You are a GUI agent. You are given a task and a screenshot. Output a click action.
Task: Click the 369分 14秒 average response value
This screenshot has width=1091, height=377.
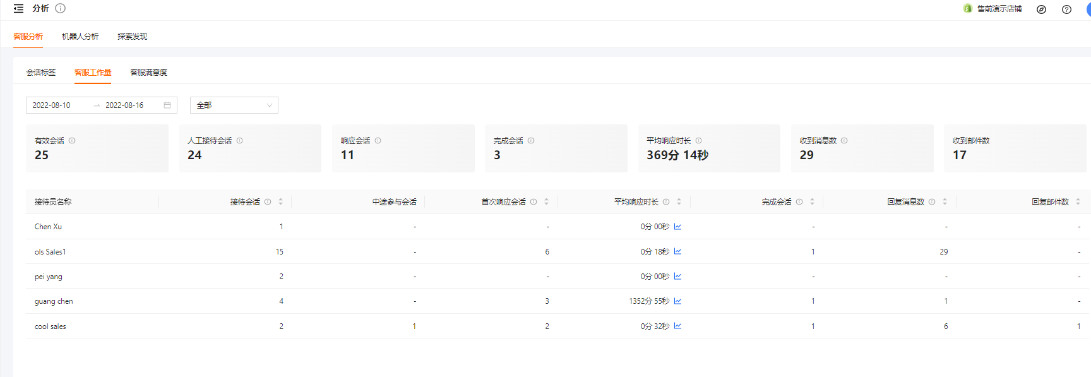point(677,155)
